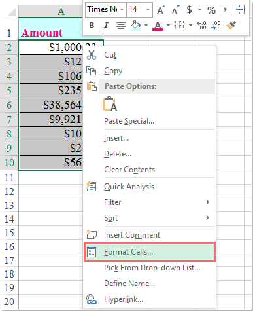Click the Center alignment icon
The width and height of the screenshot is (253, 311).
120,26
